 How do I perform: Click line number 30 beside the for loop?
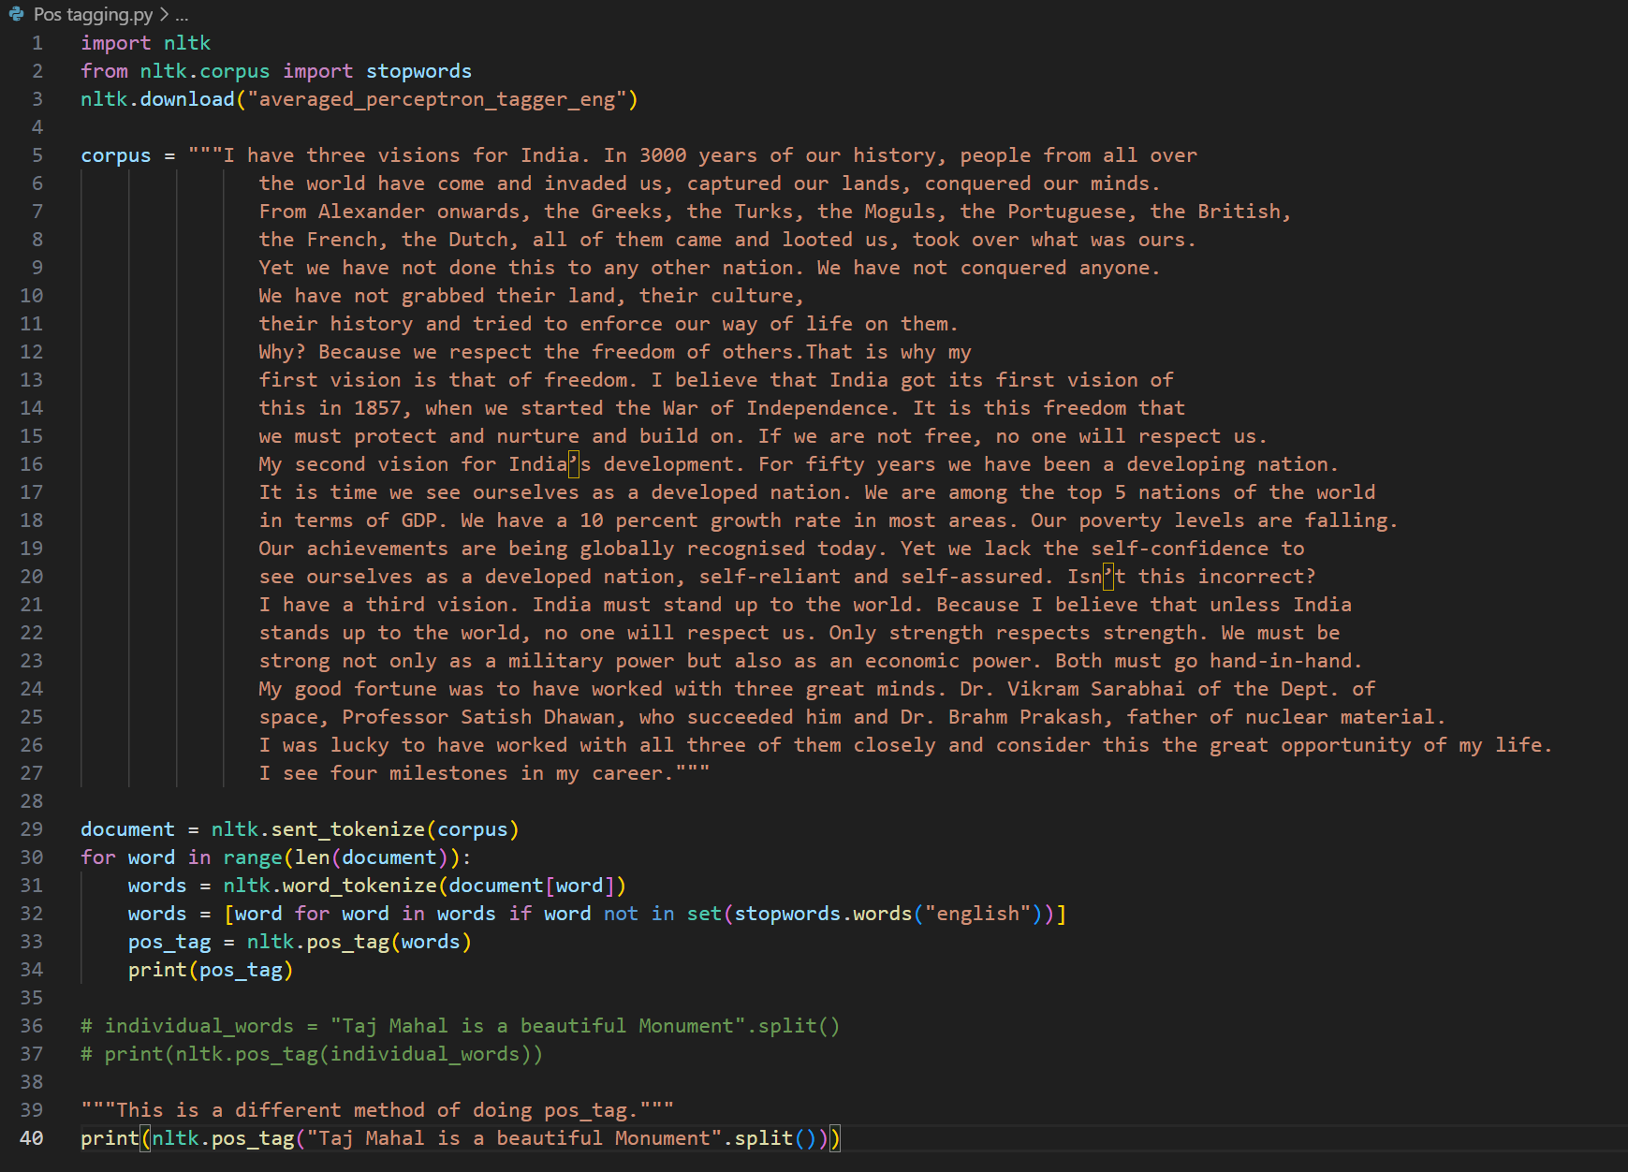coord(32,857)
